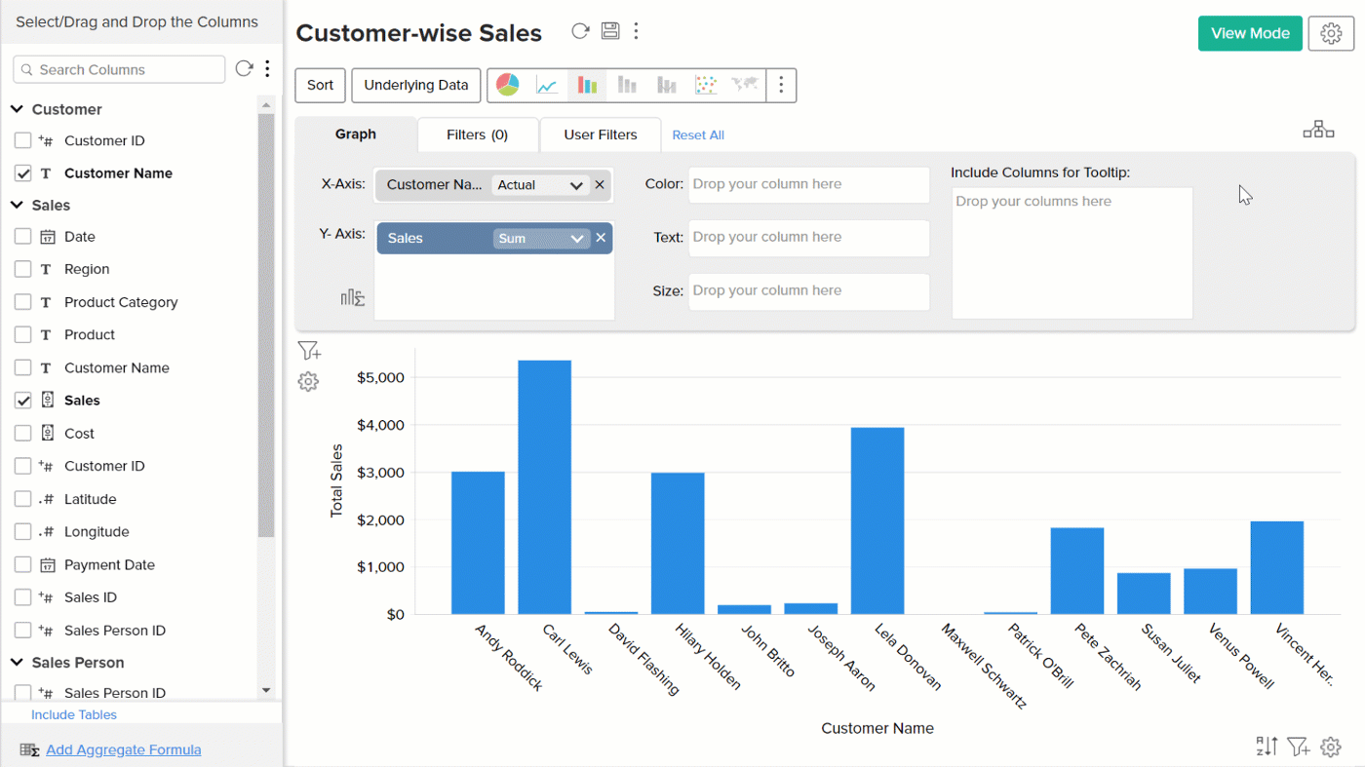Enable the Product Category checkbox
Viewport: 1365px width, 767px height.
[x=23, y=302]
